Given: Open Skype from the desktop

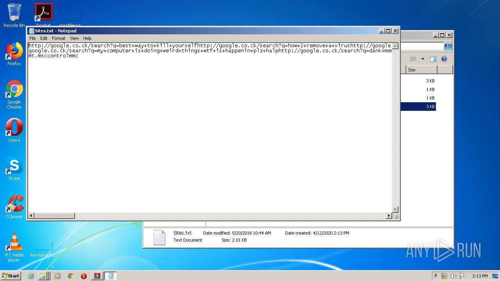Looking at the screenshot, I should pos(14,169).
